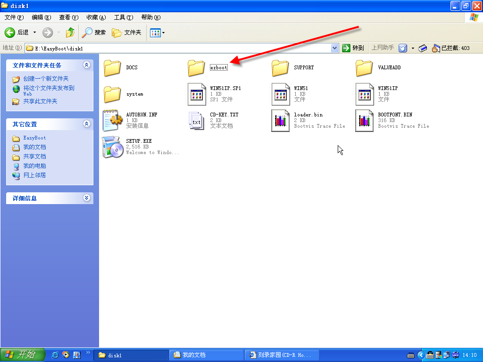Open 我的电脑 from sidebar
This screenshot has width=483, height=362.
34,166
